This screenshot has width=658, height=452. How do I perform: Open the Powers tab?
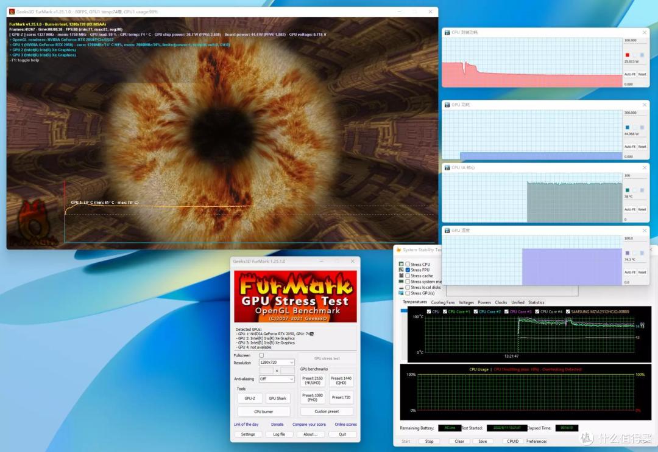click(x=484, y=302)
